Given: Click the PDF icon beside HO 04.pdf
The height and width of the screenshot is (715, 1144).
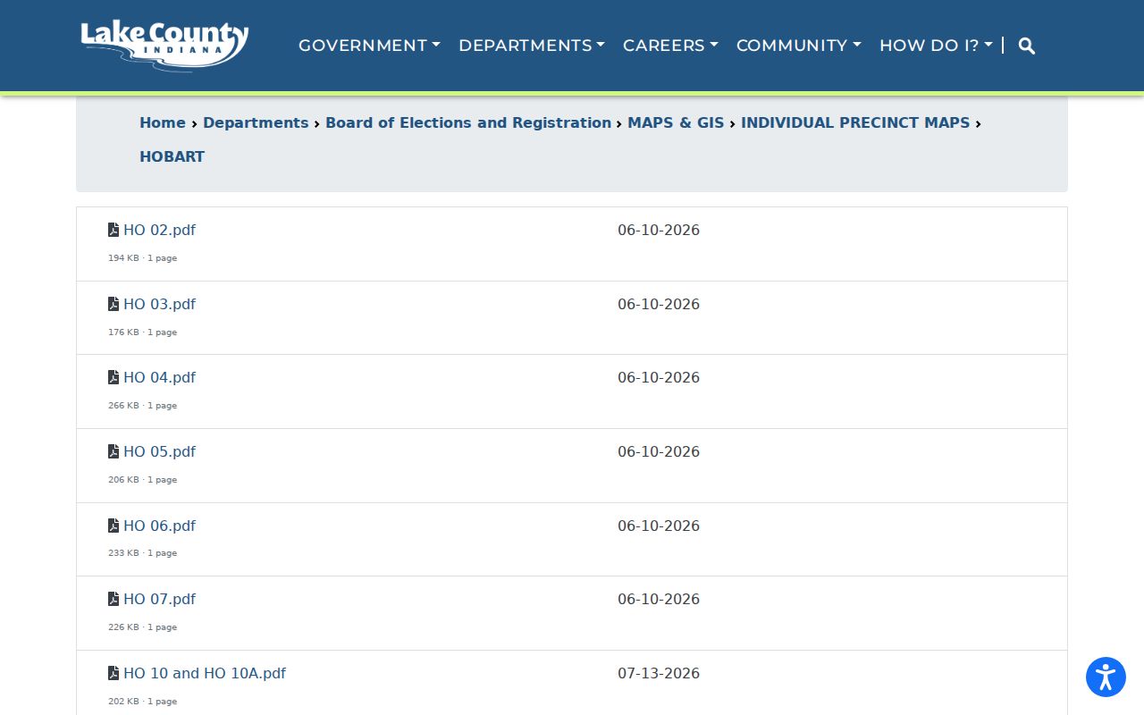Looking at the screenshot, I should pyautogui.click(x=114, y=377).
